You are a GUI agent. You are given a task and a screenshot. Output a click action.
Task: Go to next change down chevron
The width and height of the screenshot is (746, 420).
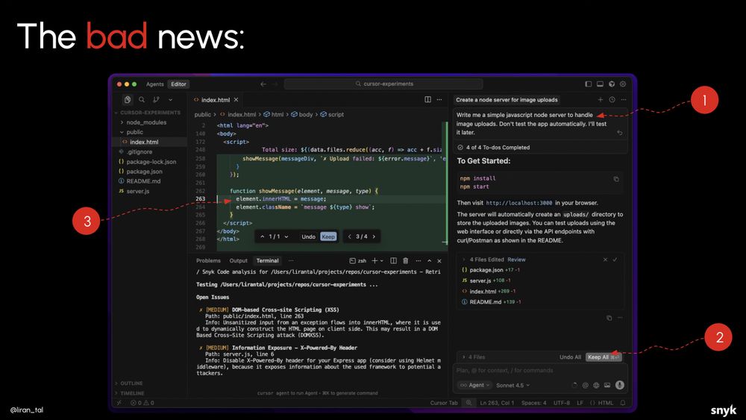pos(286,237)
